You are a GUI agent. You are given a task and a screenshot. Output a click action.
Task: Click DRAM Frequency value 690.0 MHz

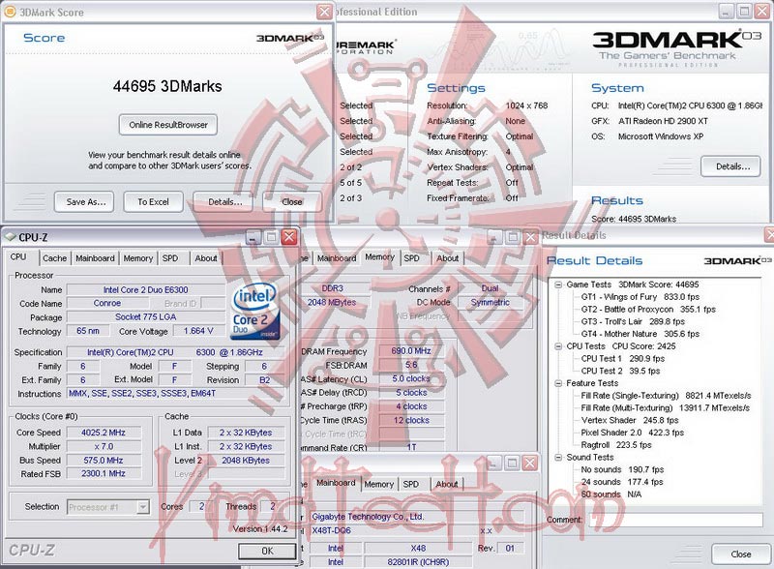(x=410, y=350)
